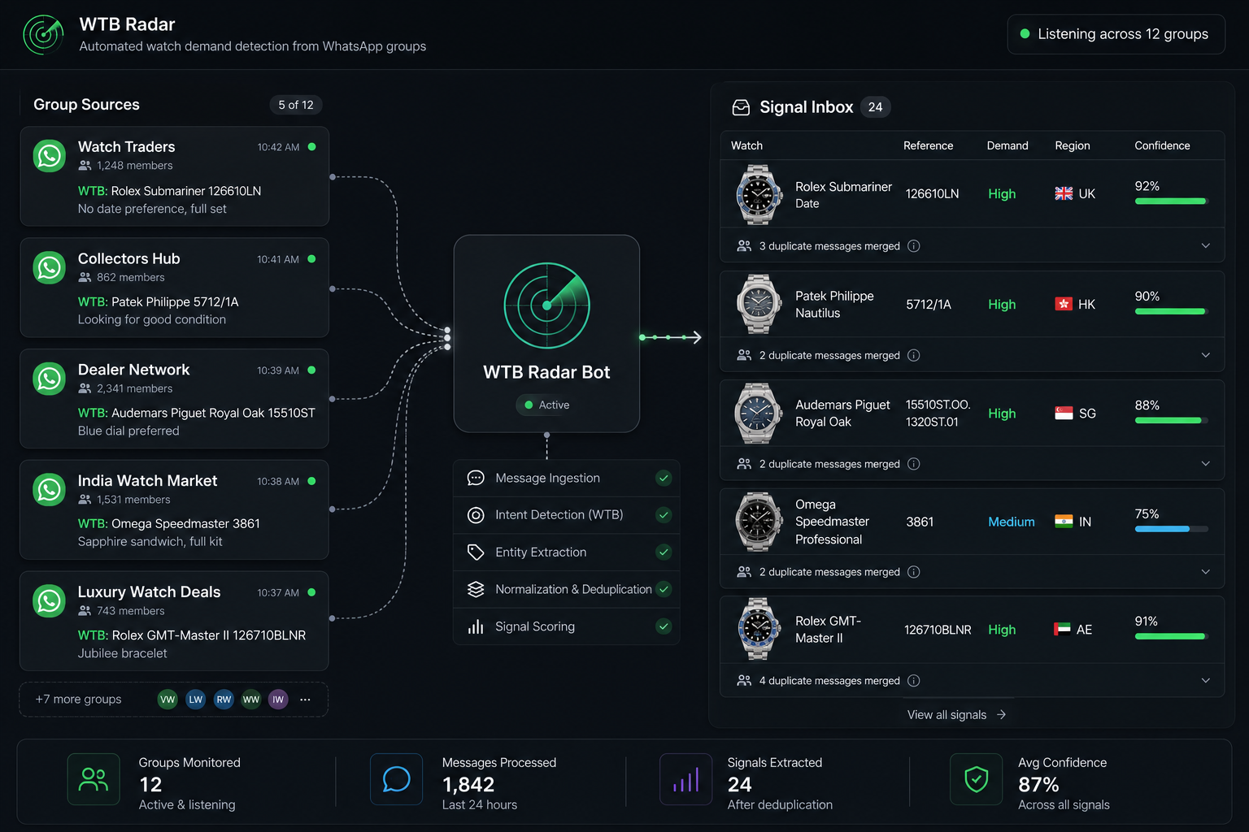Click the 75% blue confidence bar
Screen dimensions: 1249x832
coord(1172,529)
